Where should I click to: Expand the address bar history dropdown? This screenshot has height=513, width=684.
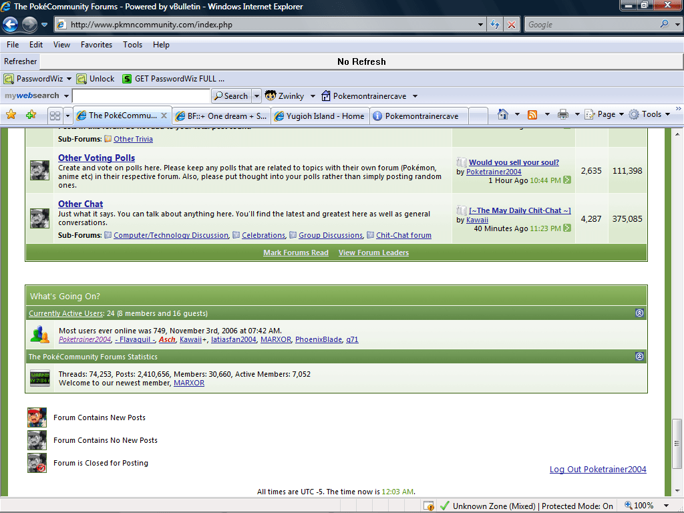point(480,25)
